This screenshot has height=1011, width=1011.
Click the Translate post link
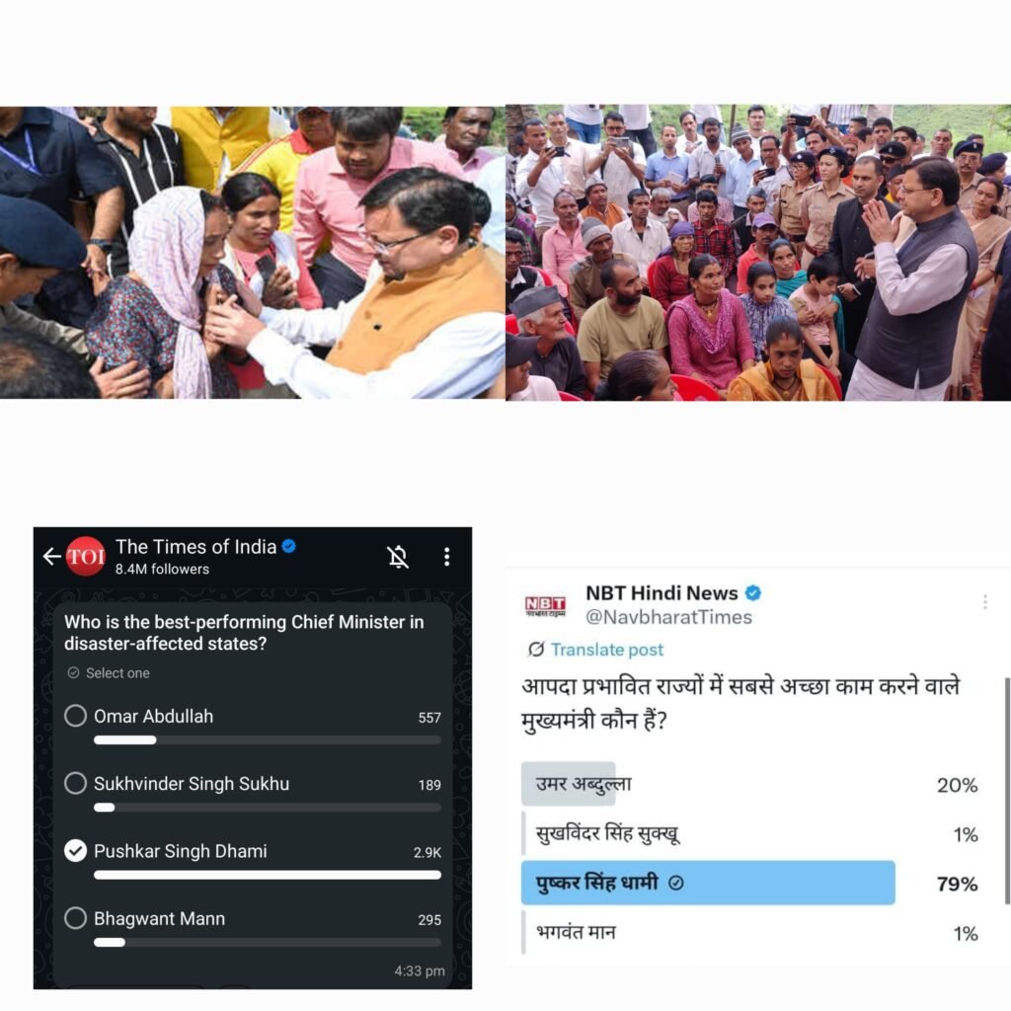click(607, 650)
